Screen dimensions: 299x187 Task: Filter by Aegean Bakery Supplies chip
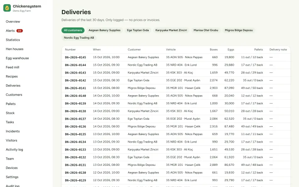105,30
